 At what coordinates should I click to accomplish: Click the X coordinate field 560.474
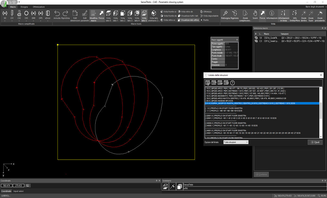coord(6,186)
